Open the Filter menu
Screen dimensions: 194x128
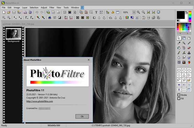pos(52,7)
